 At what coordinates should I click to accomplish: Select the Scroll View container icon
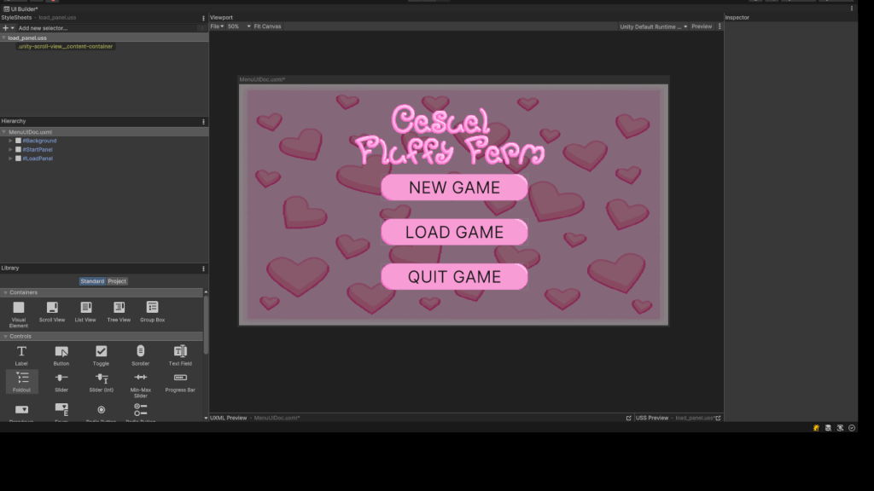tap(52, 311)
